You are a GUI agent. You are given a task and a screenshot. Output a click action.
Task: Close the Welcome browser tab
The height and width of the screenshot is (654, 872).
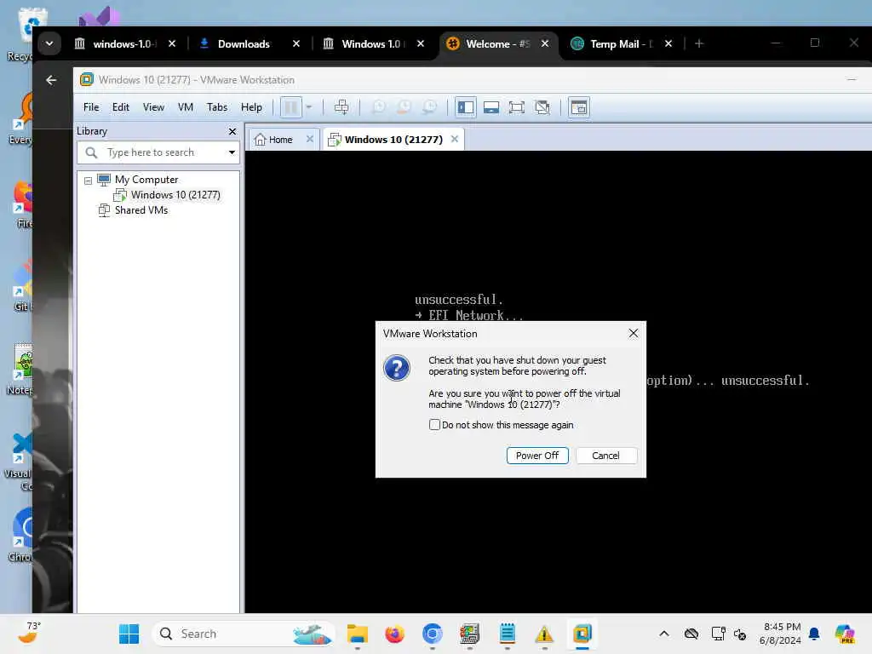click(545, 43)
